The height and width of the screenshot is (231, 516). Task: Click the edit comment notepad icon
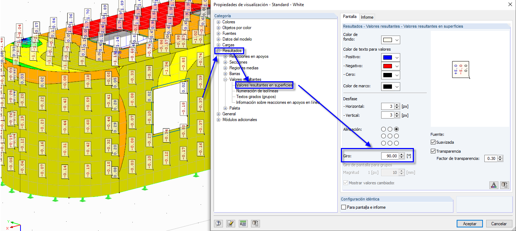tap(230, 223)
